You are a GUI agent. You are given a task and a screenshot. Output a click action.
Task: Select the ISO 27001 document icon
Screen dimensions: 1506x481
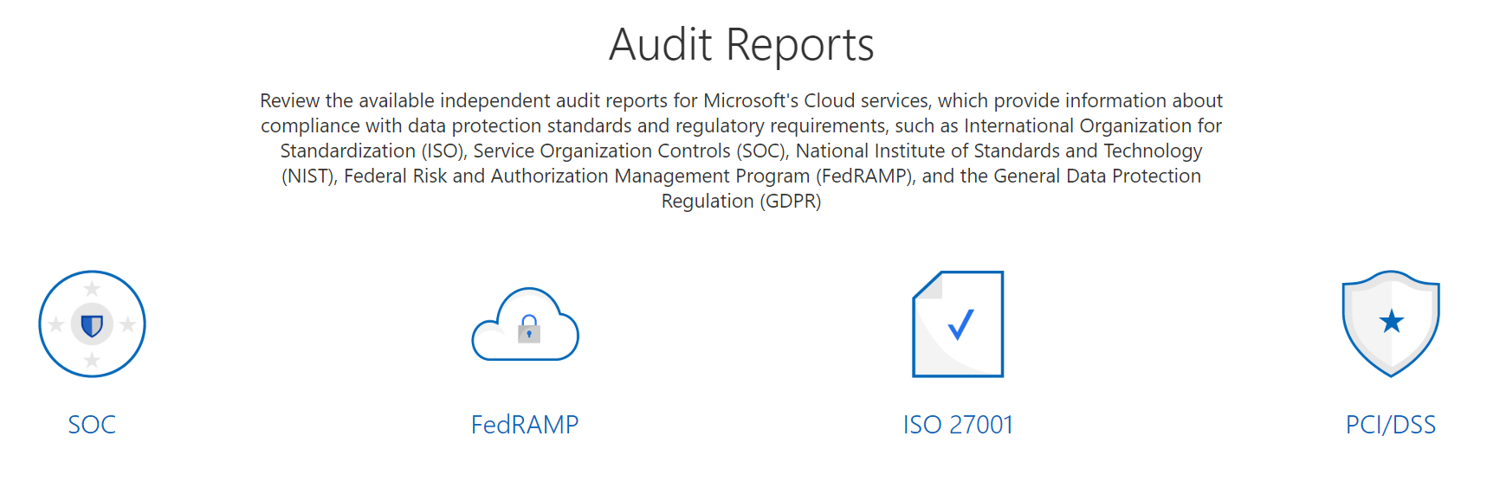pos(958,324)
